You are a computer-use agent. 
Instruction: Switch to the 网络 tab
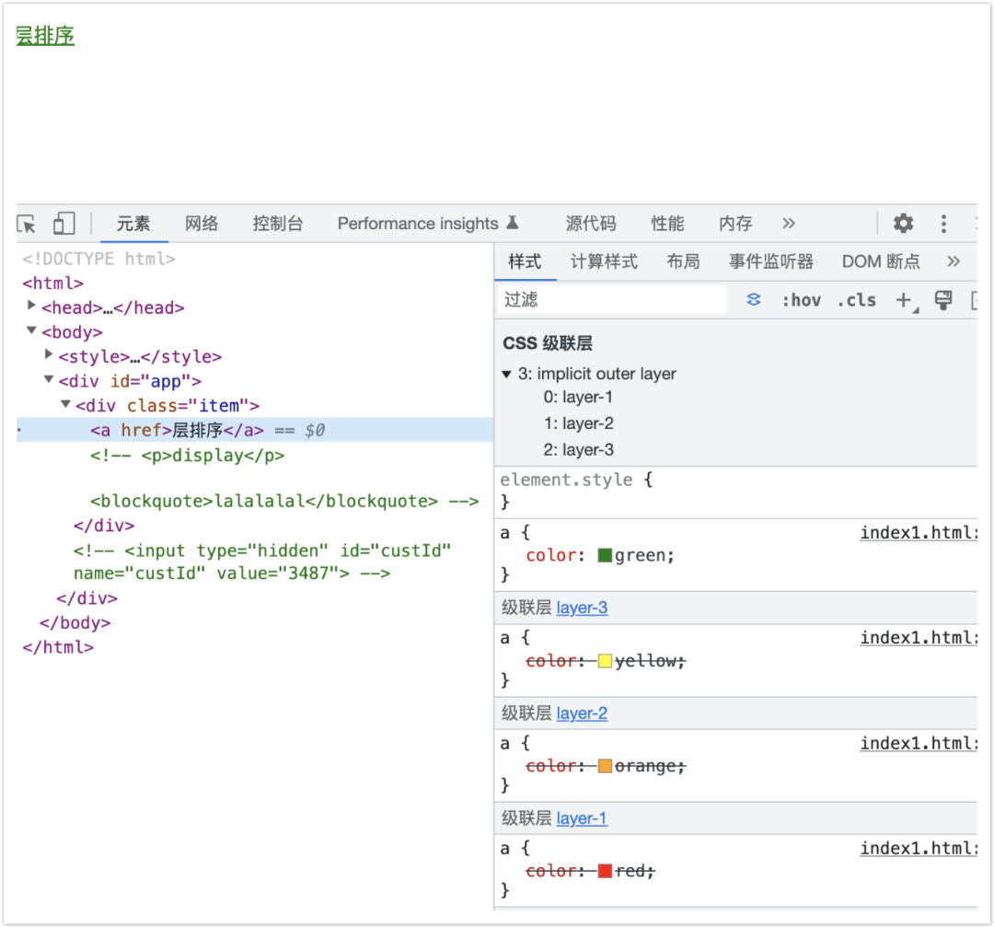(202, 223)
